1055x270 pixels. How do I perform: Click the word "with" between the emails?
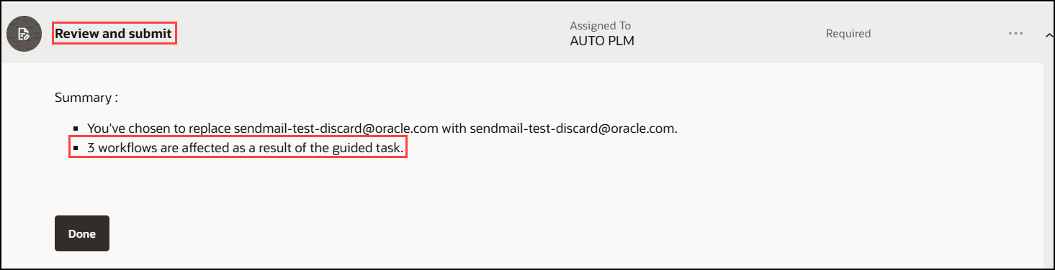coord(454,129)
